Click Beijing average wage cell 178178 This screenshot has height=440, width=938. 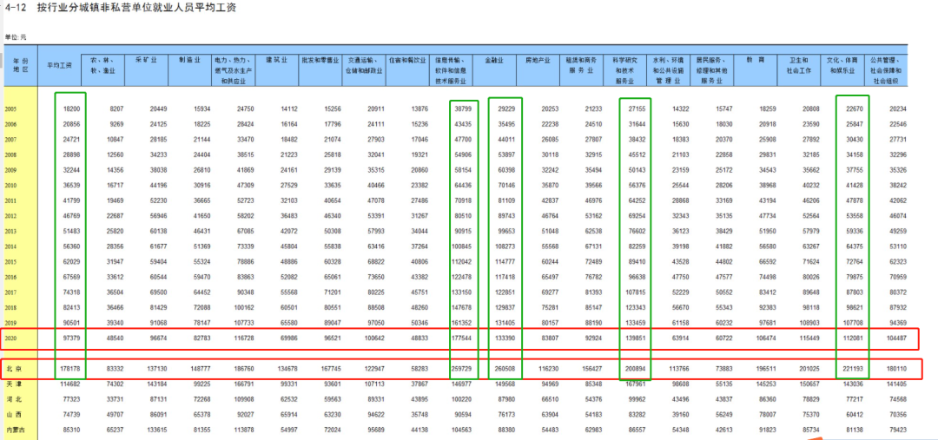69,370
